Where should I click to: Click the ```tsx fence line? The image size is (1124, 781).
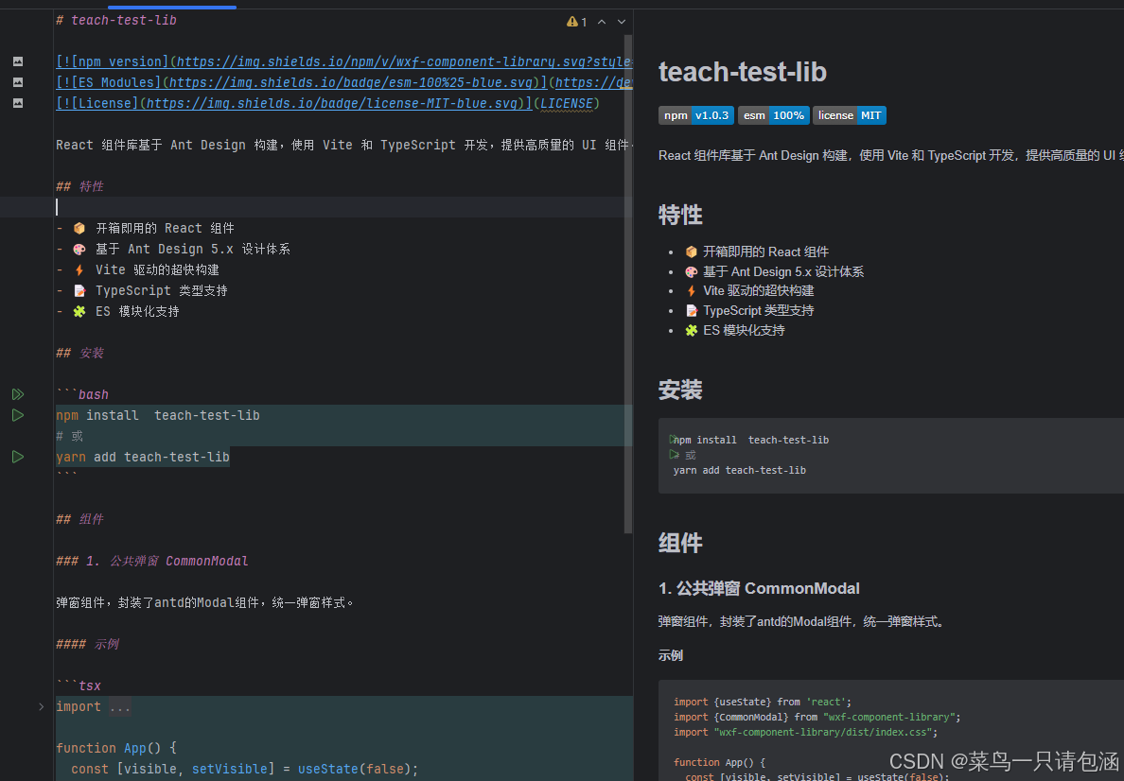point(79,685)
